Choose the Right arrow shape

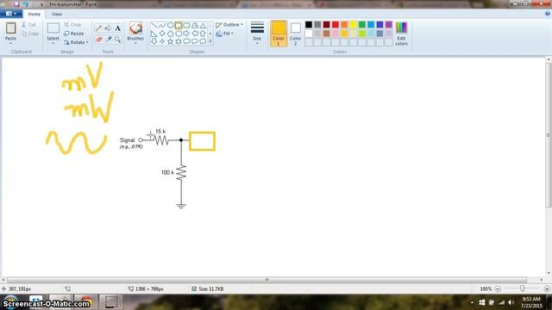(186, 34)
